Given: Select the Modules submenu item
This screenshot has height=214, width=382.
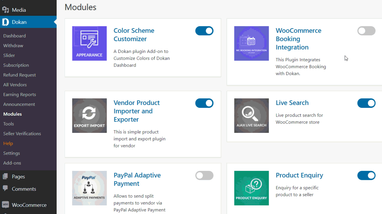Looking at the screenshot, I should click(x=13, y=114).
